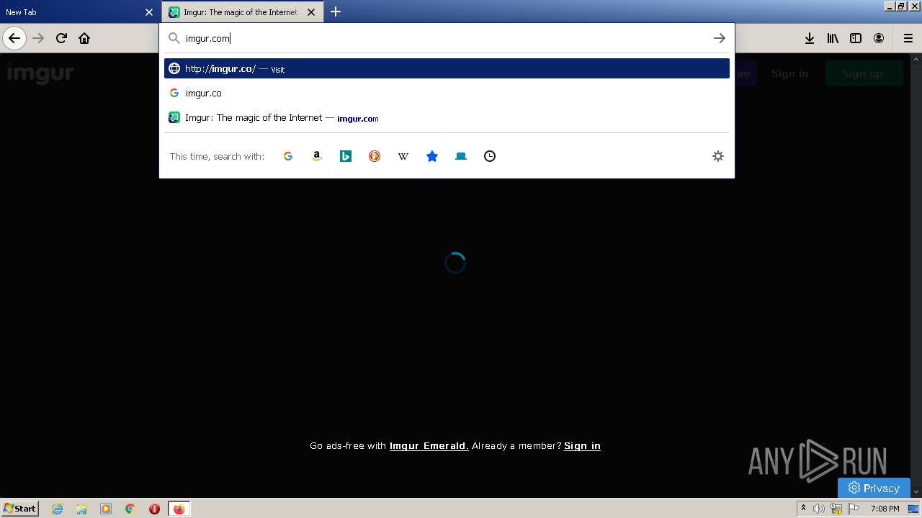The width and height of the screenshot is (922, 518).
Task: Search this time with DuckDuckGo
Action: [x=375, y=156]
